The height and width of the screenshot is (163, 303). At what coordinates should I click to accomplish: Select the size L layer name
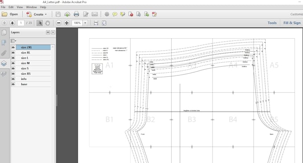[x=25, y=58]
